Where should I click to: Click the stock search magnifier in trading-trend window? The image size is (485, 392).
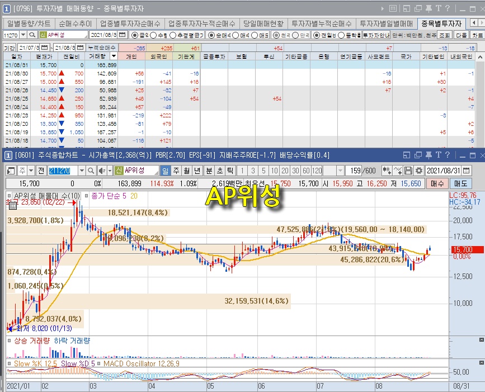32,35
